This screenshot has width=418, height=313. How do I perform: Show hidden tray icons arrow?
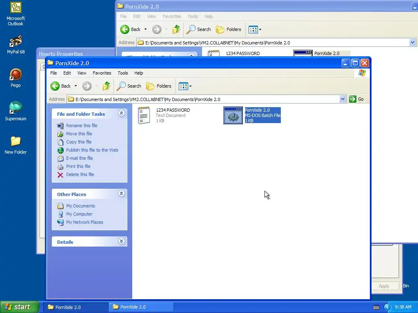pyautogui.click(x=387, y=307)
